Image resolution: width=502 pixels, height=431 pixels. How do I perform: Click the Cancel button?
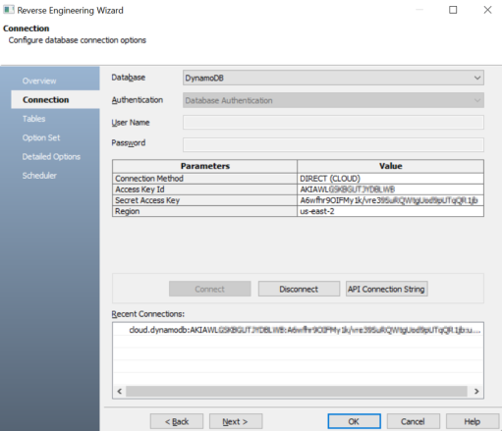(413, 421)
